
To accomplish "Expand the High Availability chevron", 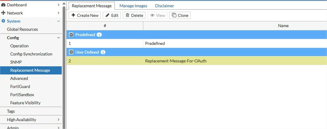I will pos(59,120).
